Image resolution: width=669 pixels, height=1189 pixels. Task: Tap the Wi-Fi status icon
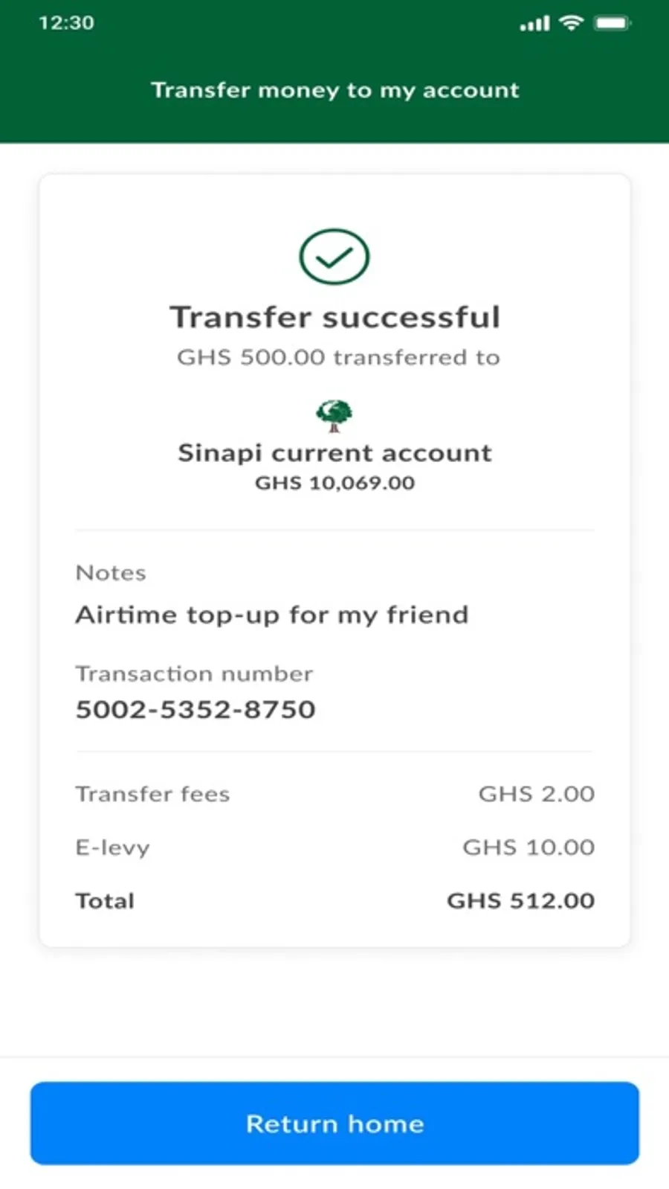tap(571, 23)
